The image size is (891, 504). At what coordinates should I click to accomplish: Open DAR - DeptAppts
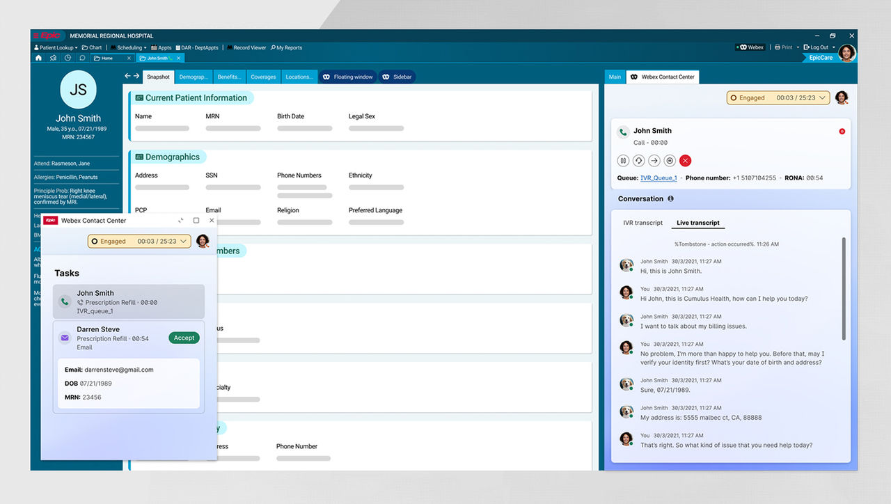pos(196,48)
